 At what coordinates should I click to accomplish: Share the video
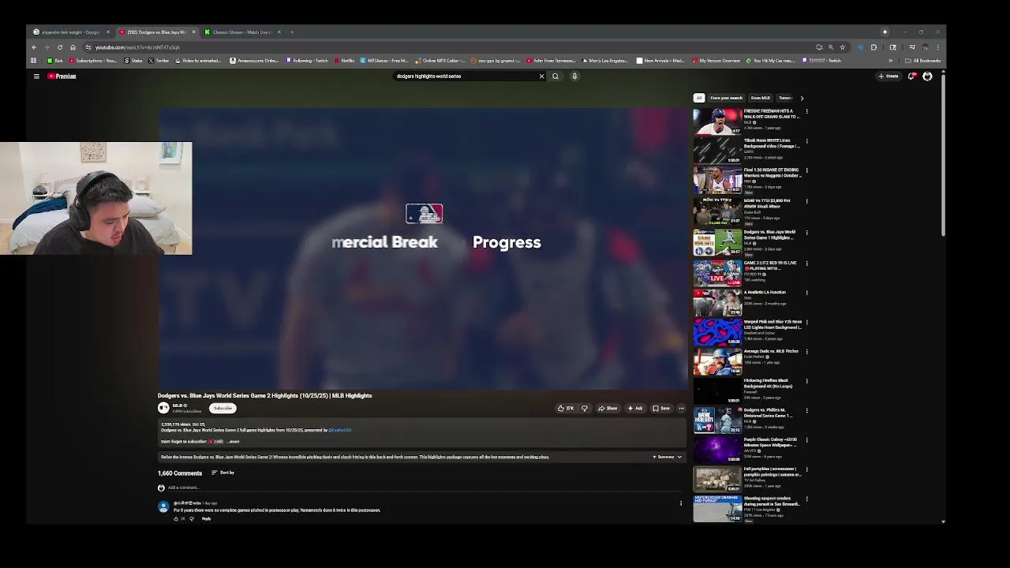pyautogui.click(x=608, y=408)
